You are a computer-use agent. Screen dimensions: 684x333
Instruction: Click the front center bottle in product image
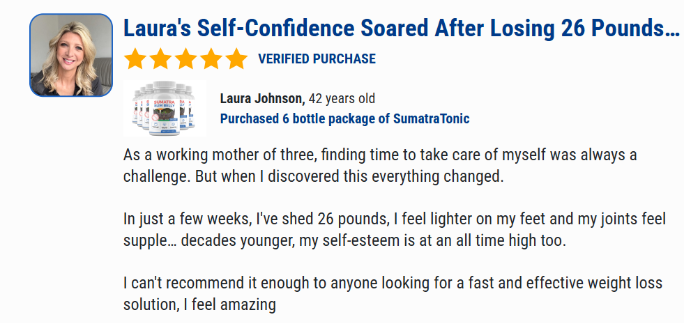(x=165, y=108)
